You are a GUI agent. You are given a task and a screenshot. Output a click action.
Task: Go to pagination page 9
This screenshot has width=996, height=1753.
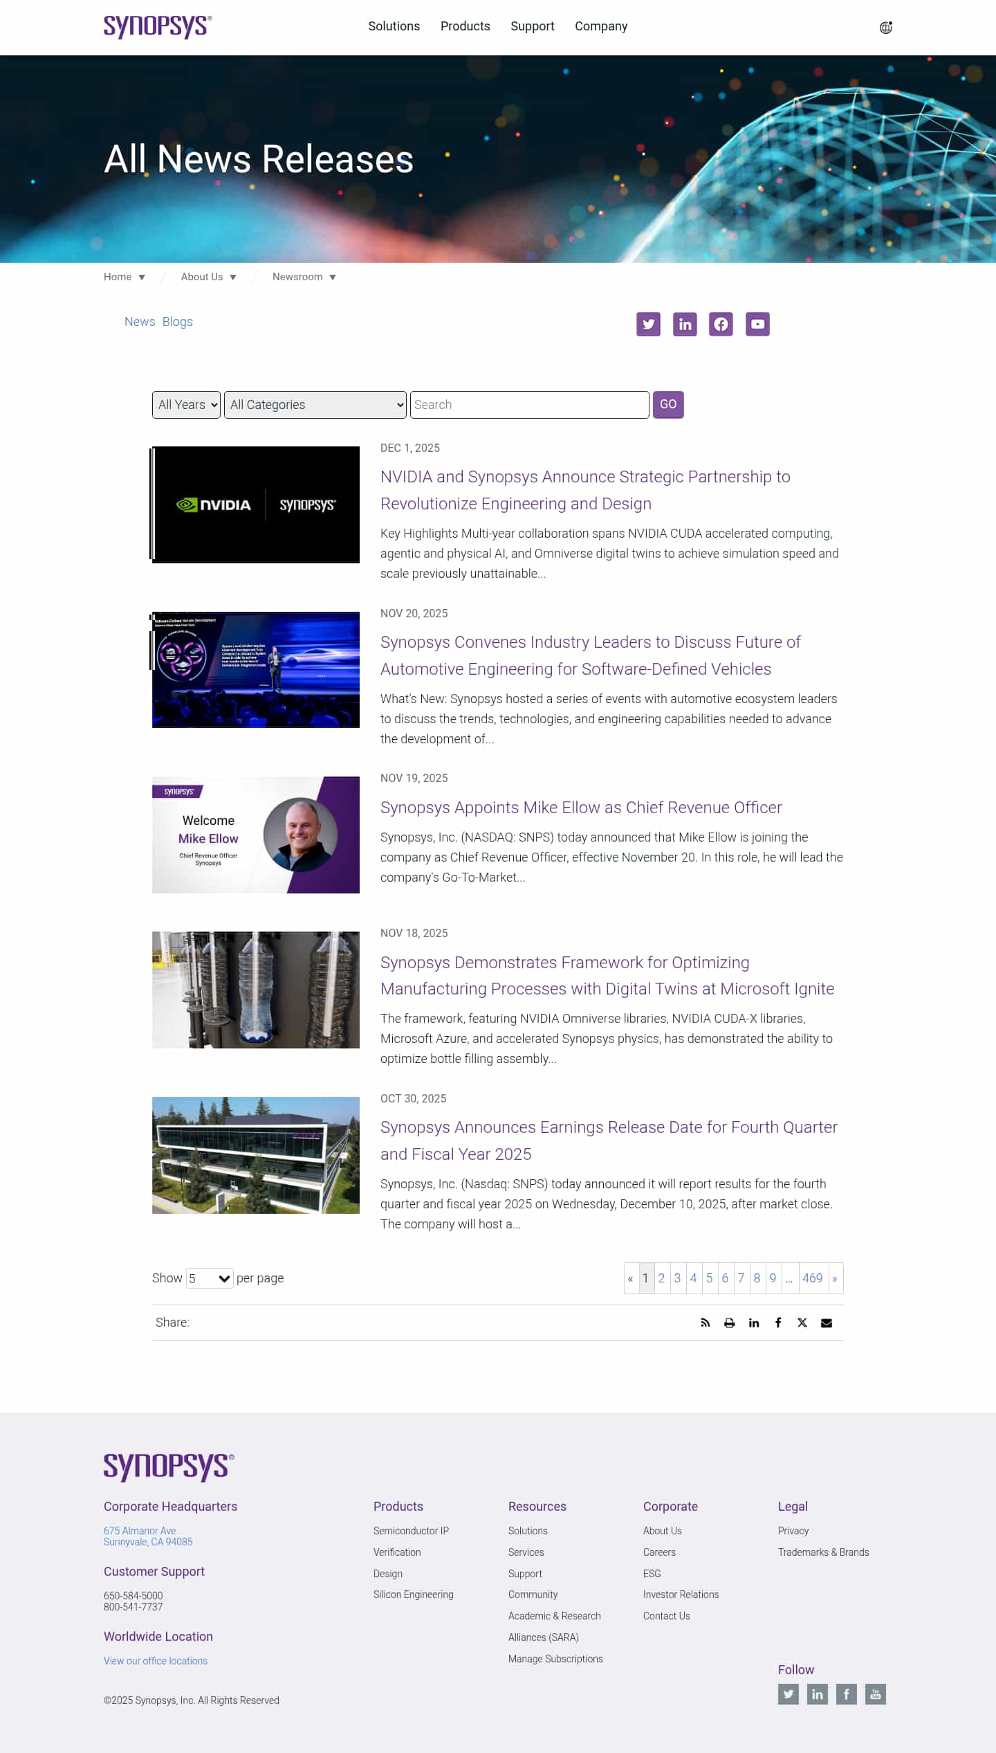pyautogui.click(x=773, y=1278)
